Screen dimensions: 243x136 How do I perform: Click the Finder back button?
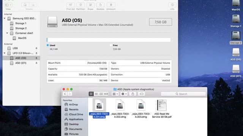tap(65, 94)
